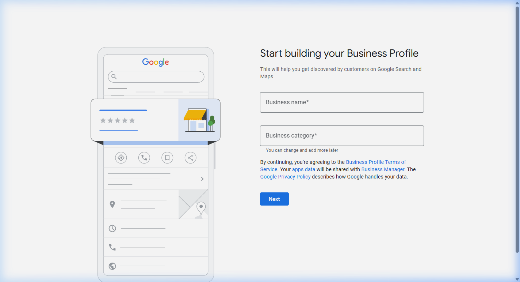Click the share icon in illustration
Image resolution: width=520 pixels, height=282 pixels.
[190, 158]
